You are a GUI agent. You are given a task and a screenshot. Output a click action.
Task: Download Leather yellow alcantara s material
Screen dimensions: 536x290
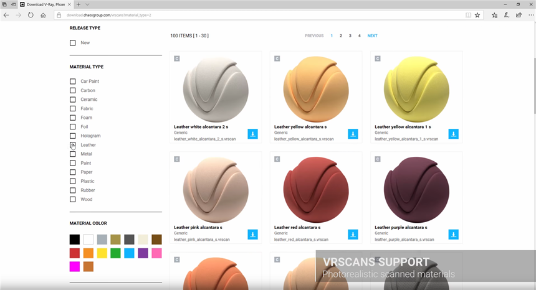coord(353,134)
